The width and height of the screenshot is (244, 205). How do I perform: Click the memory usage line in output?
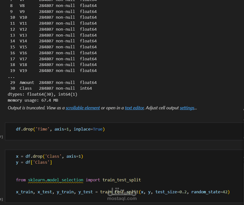click(x=33, y=100)
